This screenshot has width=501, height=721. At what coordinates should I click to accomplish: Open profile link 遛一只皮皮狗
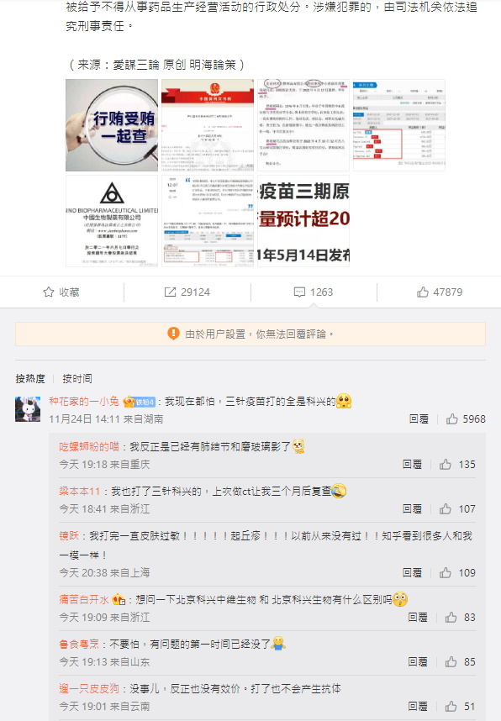click(89, 688)
